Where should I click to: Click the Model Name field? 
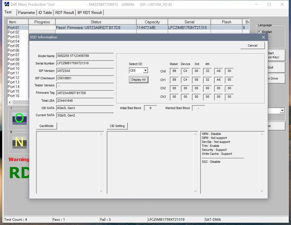[x=85, y=56]
